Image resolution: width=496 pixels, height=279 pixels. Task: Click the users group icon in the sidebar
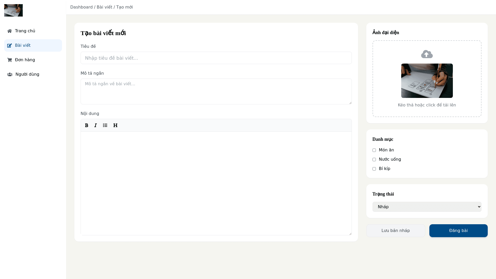[10, 74]
